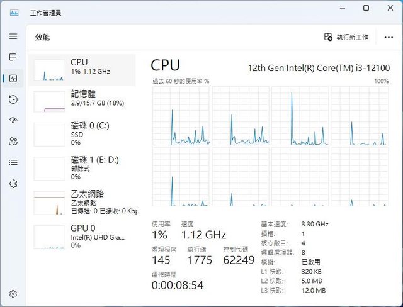Open the three-dot more options menu

(x=389, y=38)
